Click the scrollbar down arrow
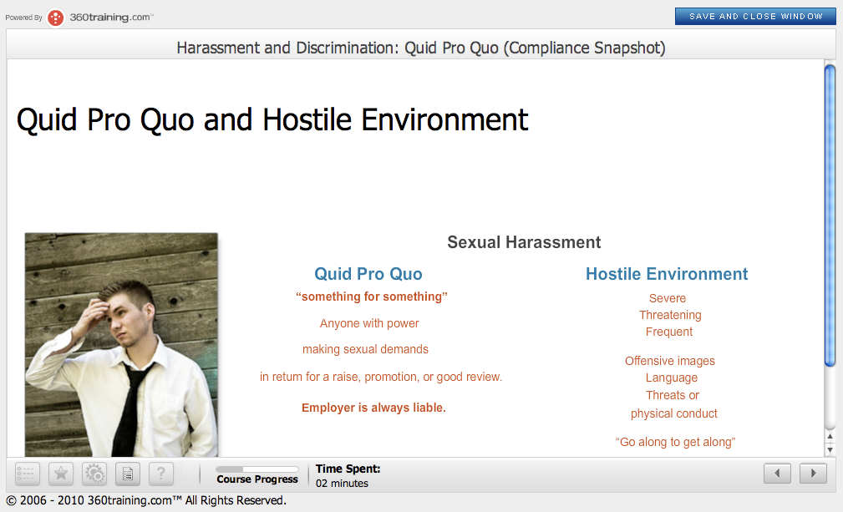Viewport: 843px width, 512px height. tap(830, 450)
